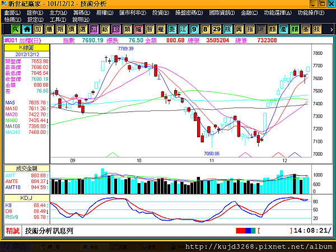Viewport: 336px width, 252px height.
Task: Click the green 額 toolbar icon
Action: (294, 29)
